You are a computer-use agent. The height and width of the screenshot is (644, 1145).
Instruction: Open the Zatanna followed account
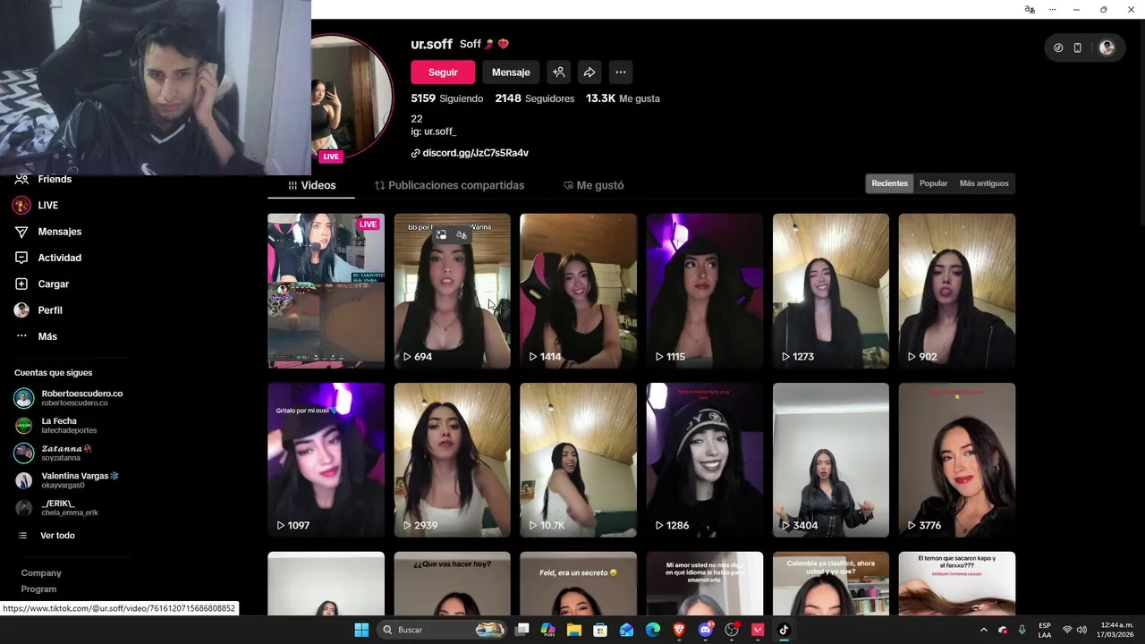[x=55, y=453]
